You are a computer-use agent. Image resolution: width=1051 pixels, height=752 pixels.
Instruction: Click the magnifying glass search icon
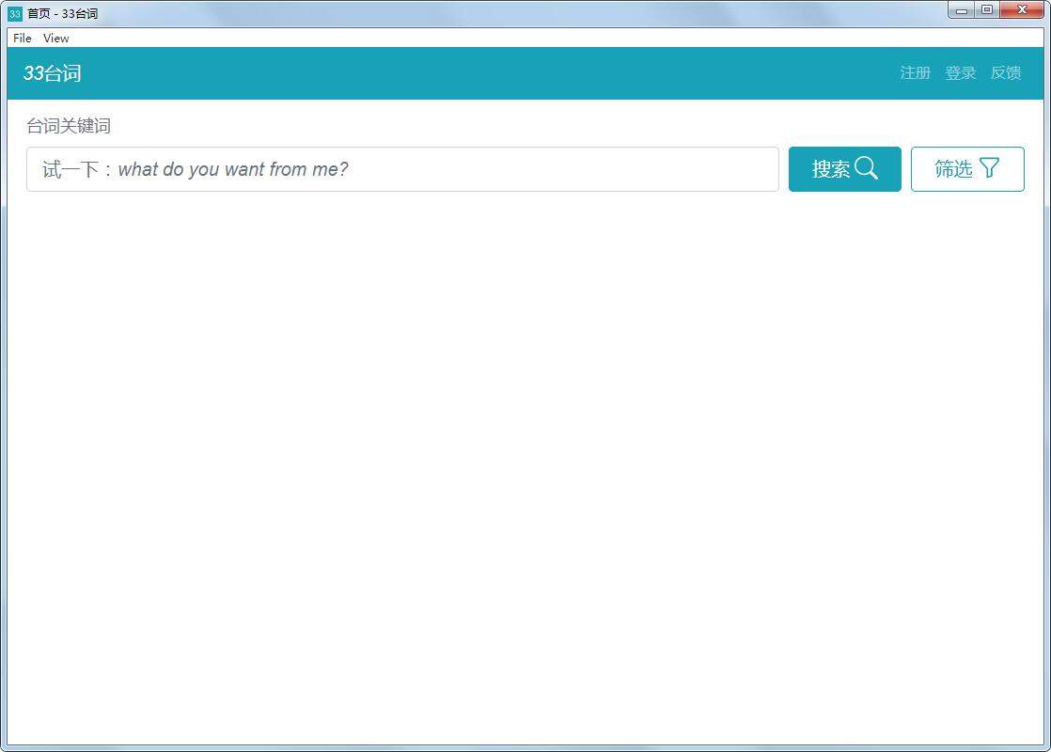[867, 169]
